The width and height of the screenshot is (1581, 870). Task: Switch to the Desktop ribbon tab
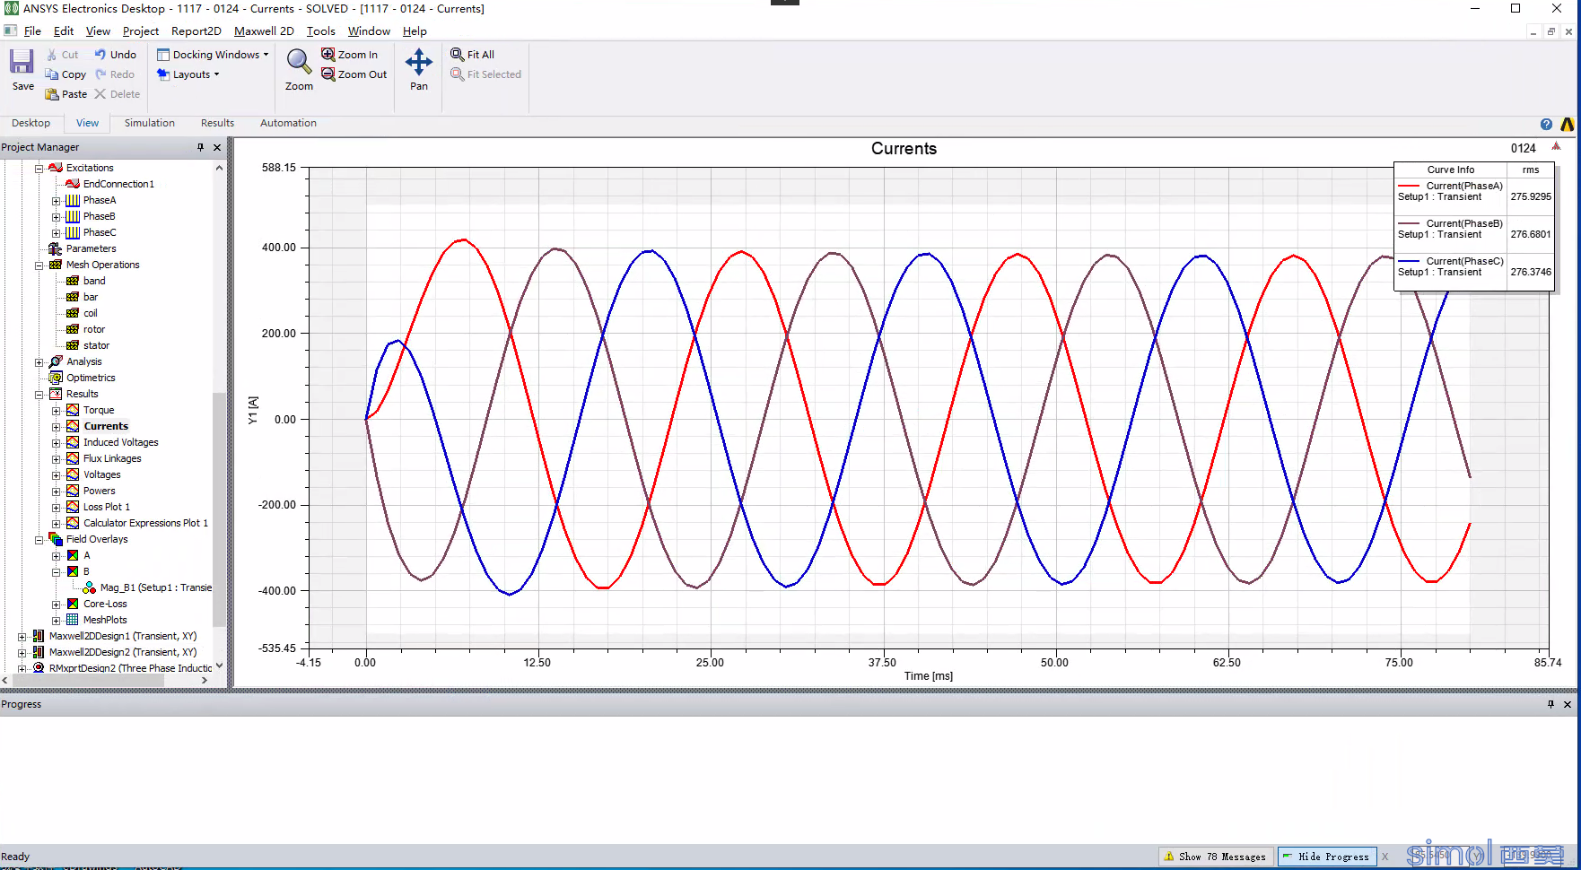(x=31, y=123)
